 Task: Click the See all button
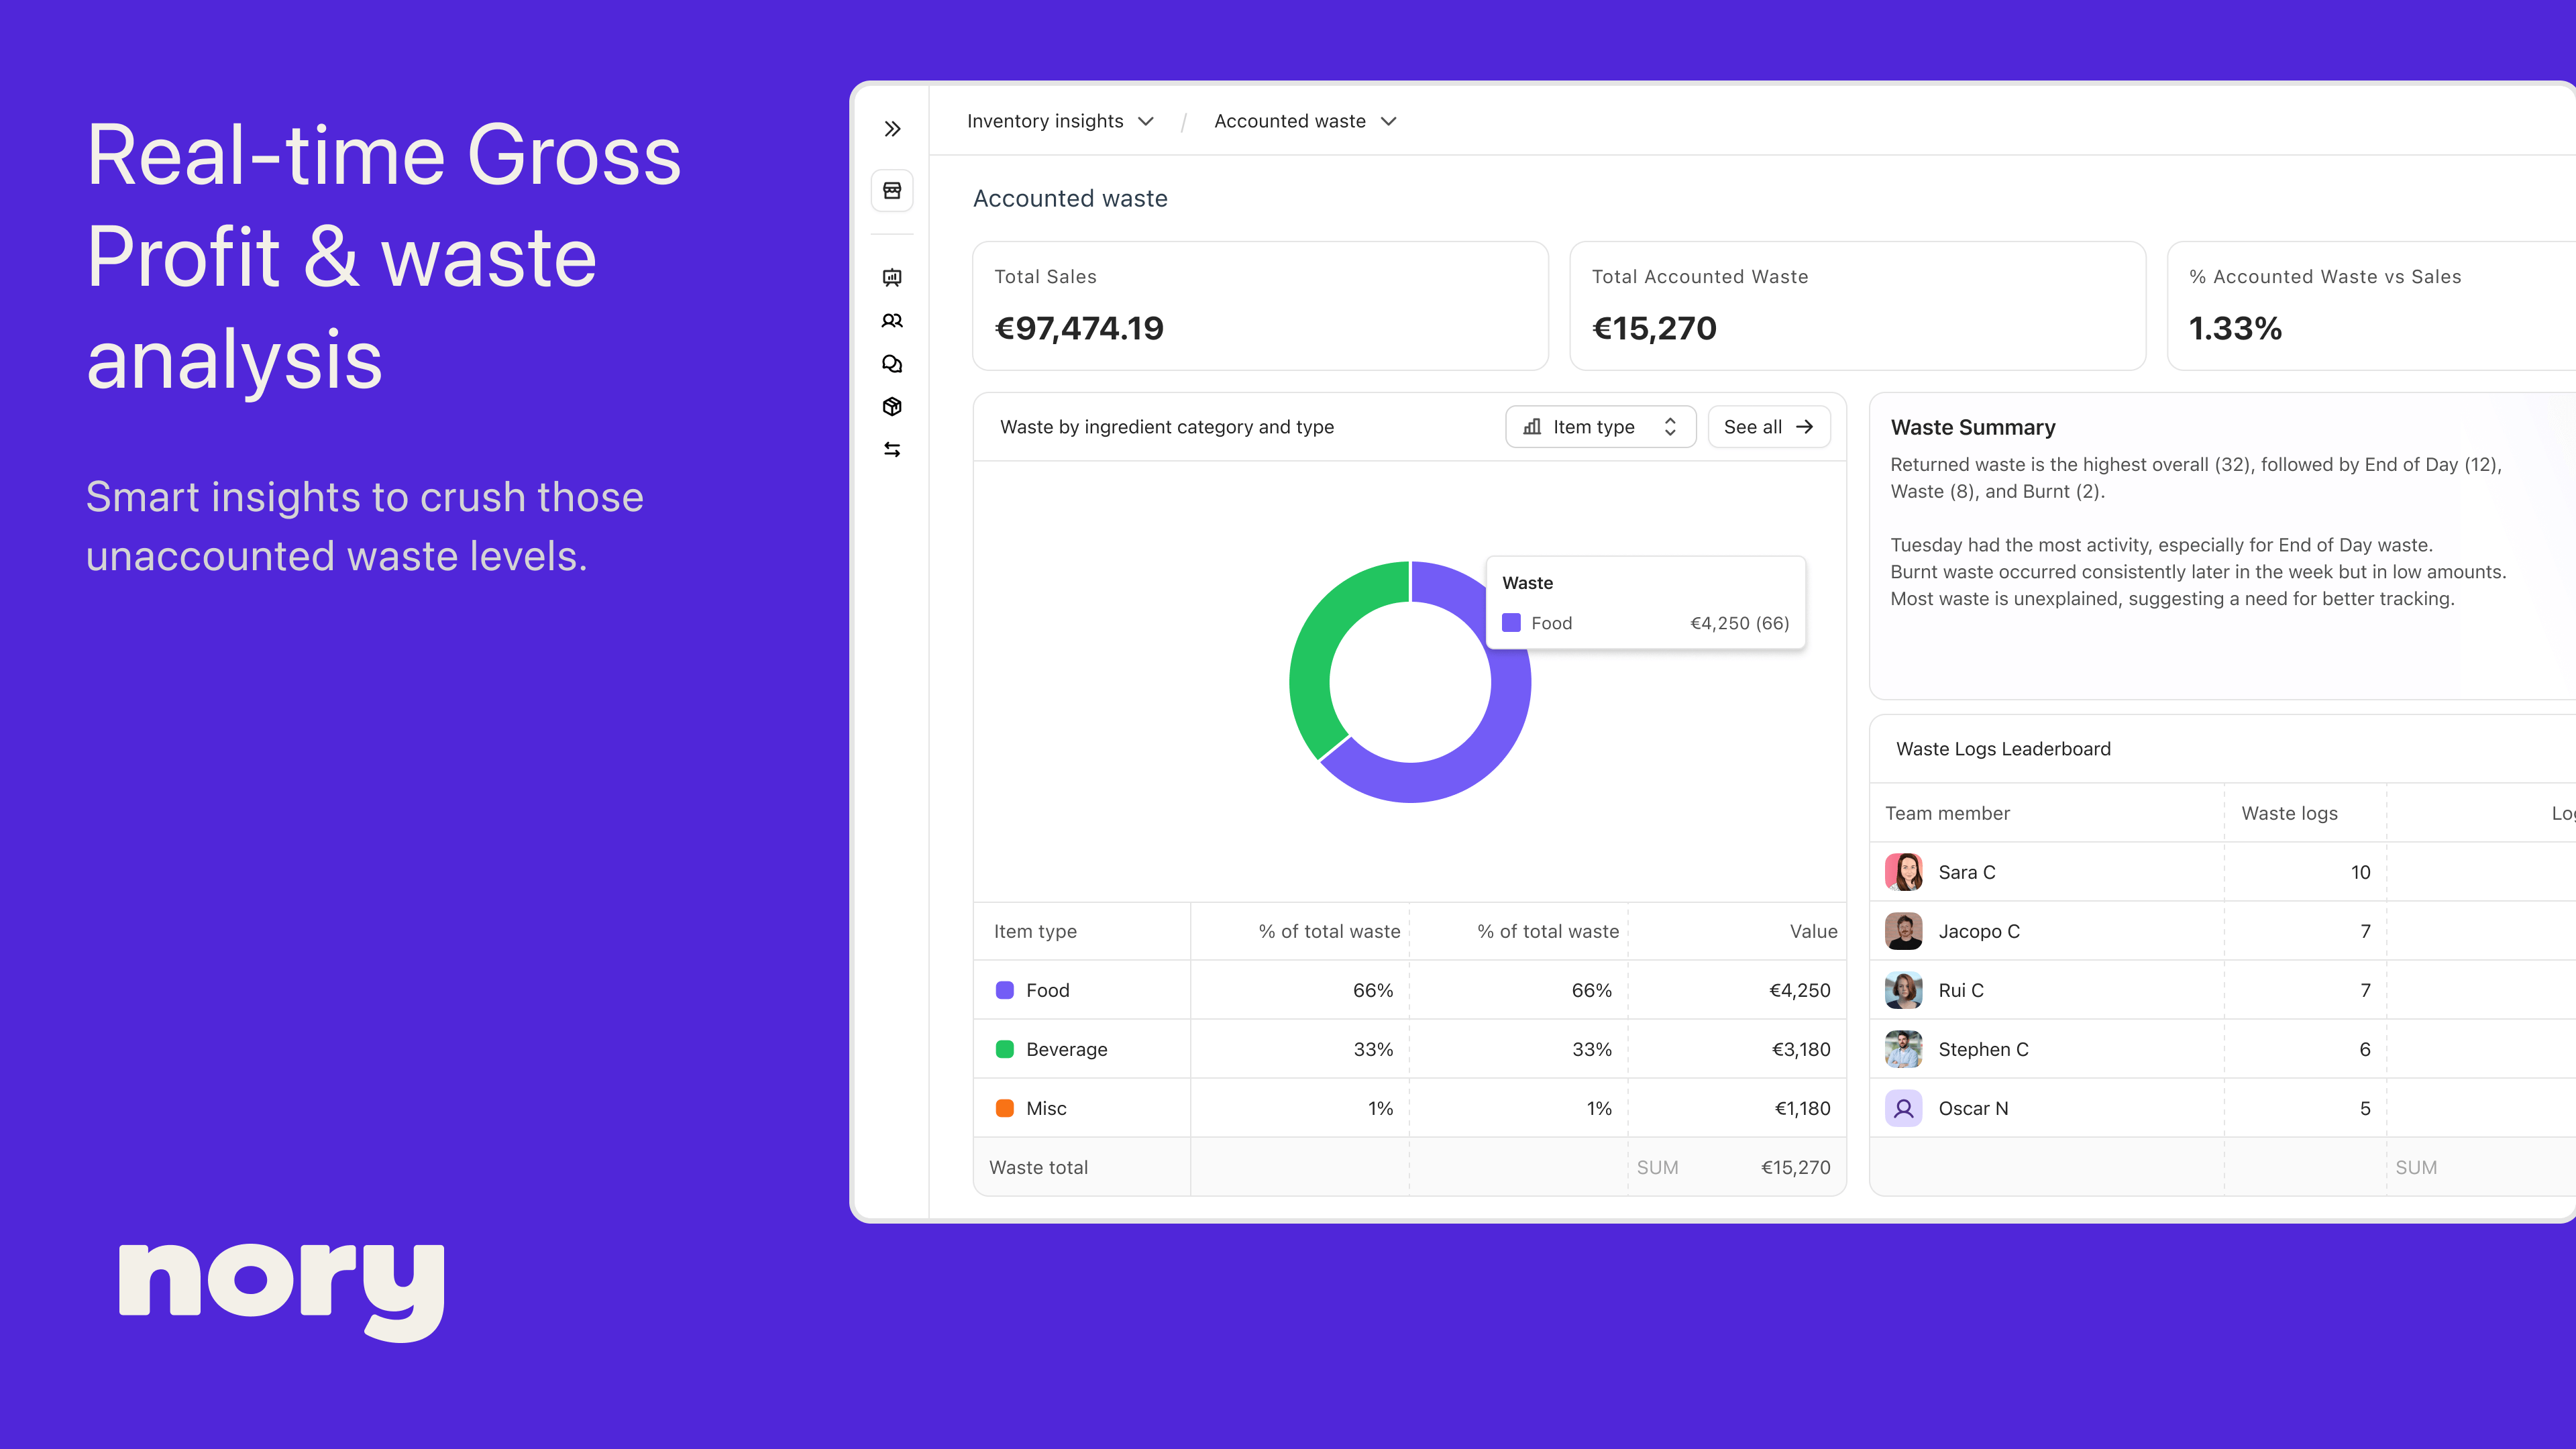pos(1768,427)
